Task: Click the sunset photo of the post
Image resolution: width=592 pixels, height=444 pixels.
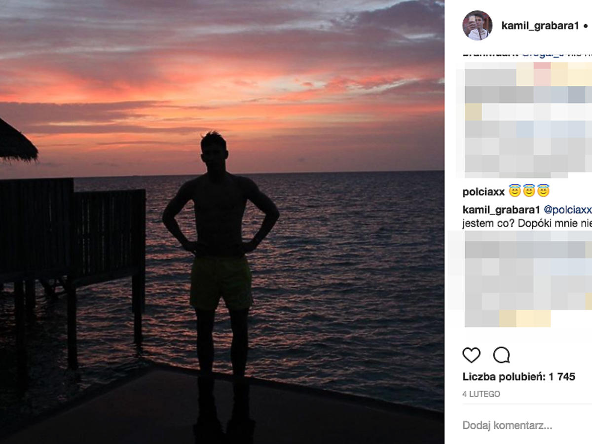Action: click(x=222, y=222)
